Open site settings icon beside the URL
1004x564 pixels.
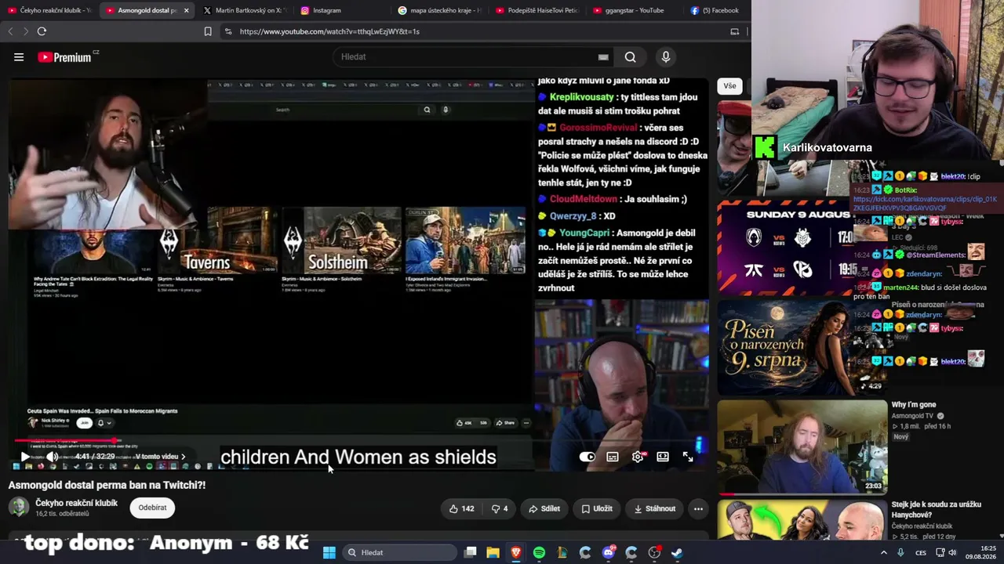(x=228, y=31)
